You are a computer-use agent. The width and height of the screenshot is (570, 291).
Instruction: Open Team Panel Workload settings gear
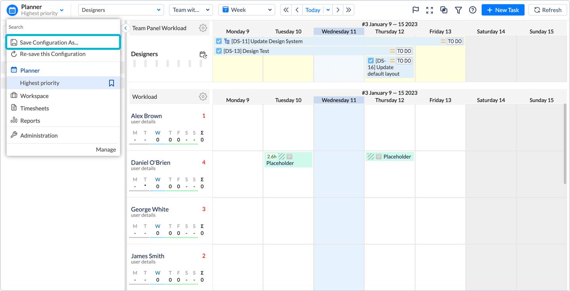point(203,28)
